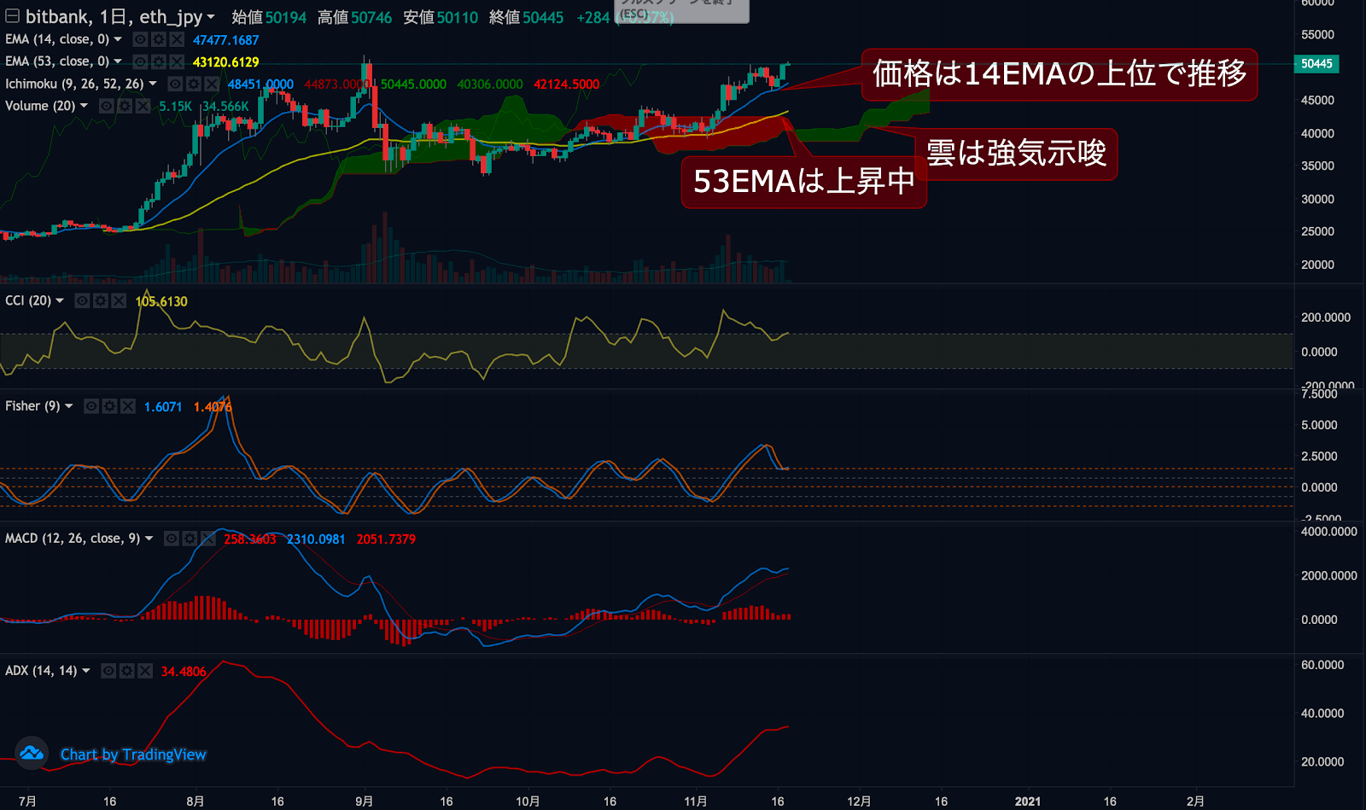This screenshot has height=810, width=1366.
Task: Open MACD settings gear icon
Action: pyautogui.click(x=190, y=539)
